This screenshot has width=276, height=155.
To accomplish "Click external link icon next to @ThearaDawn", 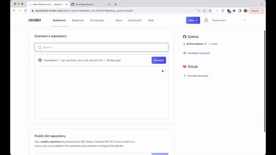I will (205, 44).
